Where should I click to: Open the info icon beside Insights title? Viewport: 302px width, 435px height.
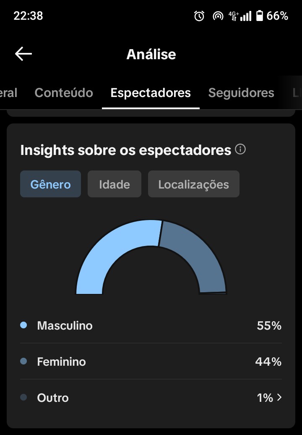(x=240, y=149)
